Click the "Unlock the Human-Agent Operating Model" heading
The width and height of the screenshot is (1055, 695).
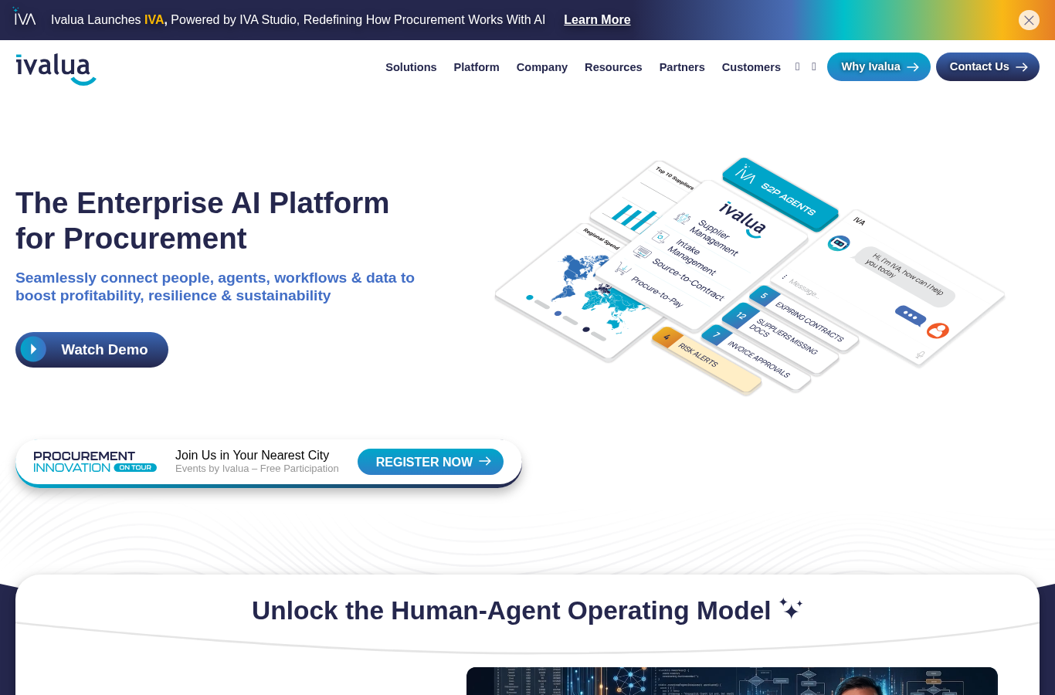click(511, 611)
